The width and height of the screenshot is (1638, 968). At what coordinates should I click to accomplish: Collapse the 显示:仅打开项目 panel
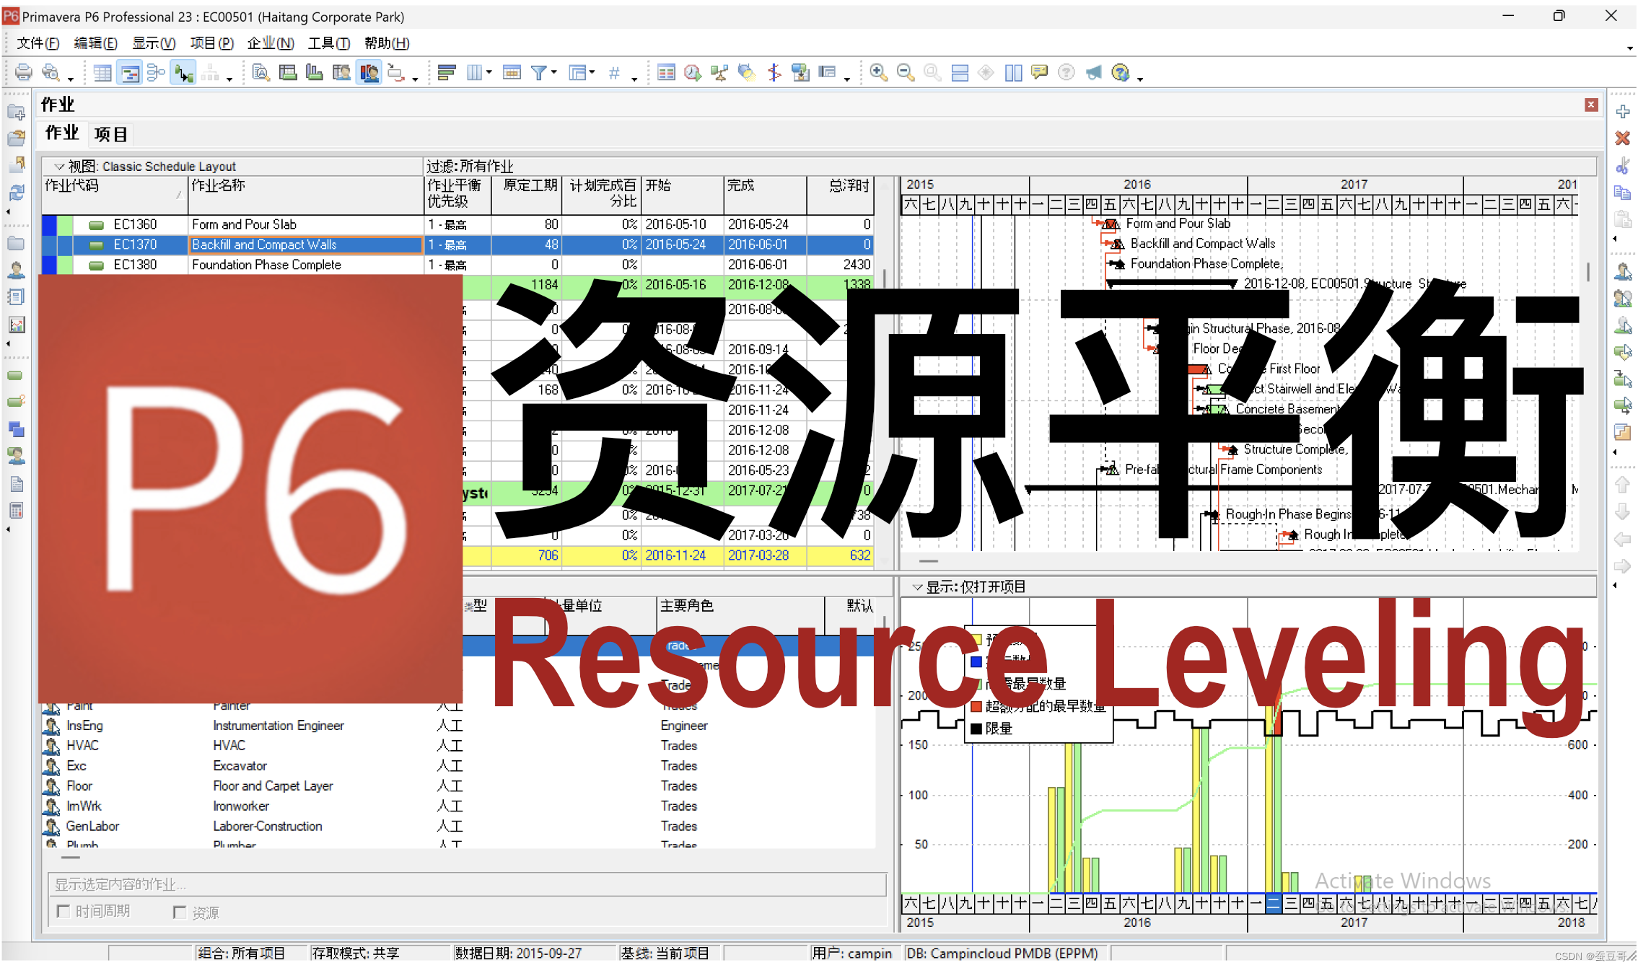point(918,586)
